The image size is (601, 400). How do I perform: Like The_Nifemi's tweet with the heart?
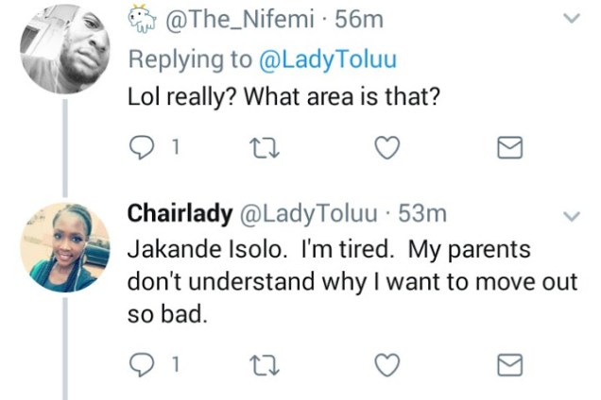386,146
